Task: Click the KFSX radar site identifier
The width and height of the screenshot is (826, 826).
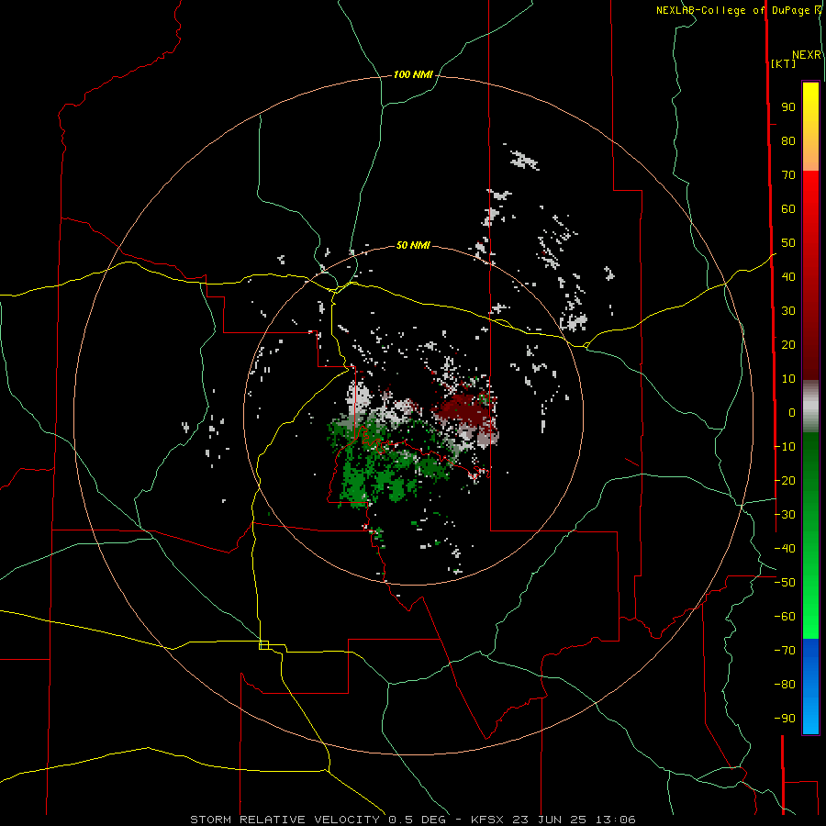Action: pyautogui.click(x=486, y=820)
